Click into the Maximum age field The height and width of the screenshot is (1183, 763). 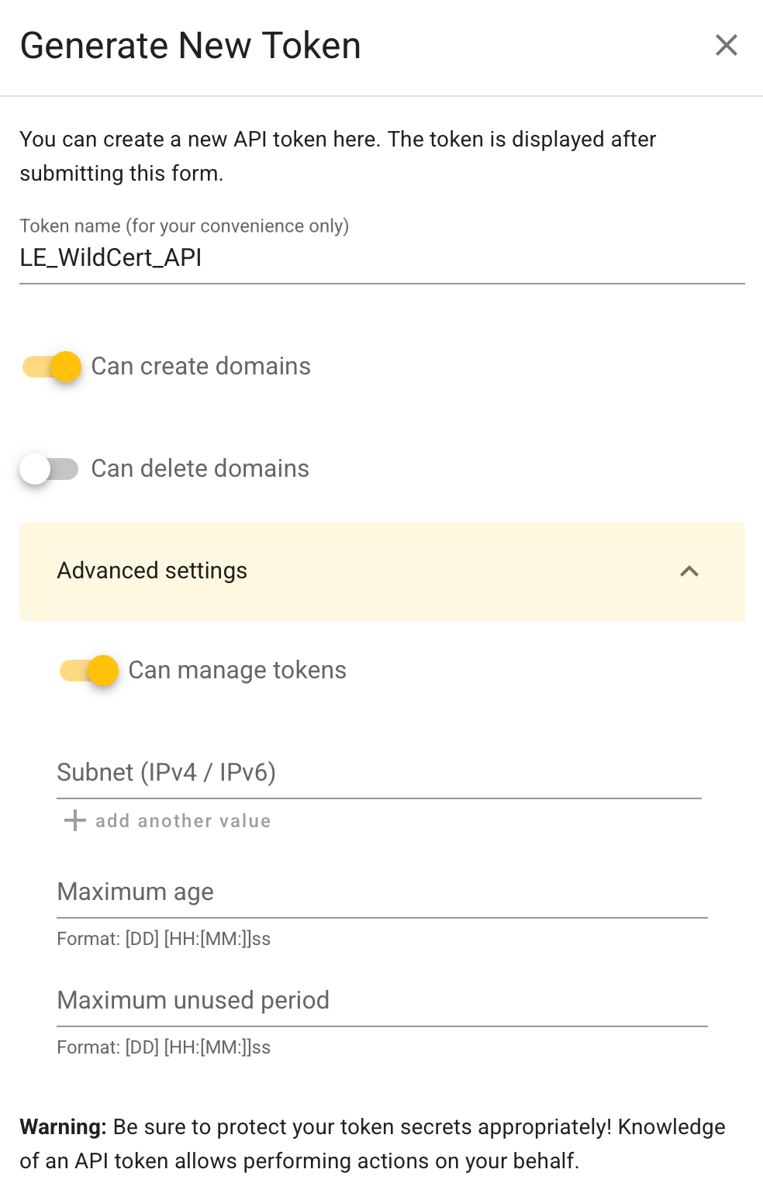click(381, 892)
